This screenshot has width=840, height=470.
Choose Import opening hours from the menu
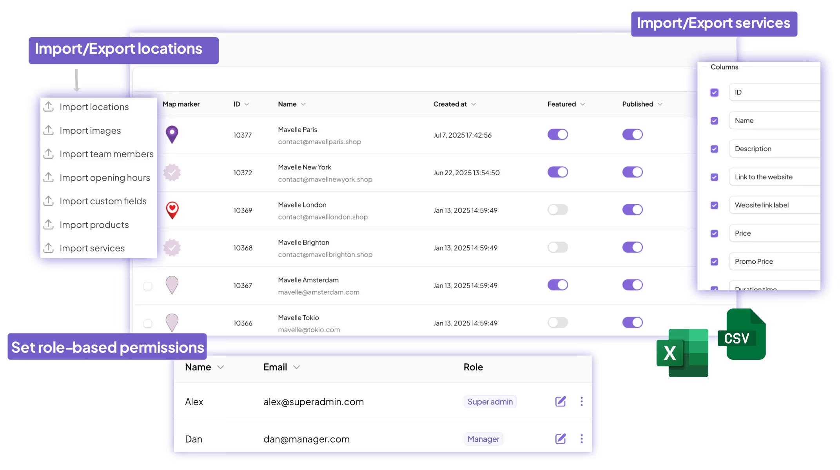click(105, 177)
